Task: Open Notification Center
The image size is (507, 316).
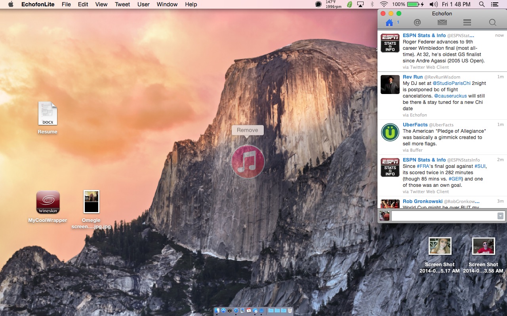Action: tap(495, 4)
